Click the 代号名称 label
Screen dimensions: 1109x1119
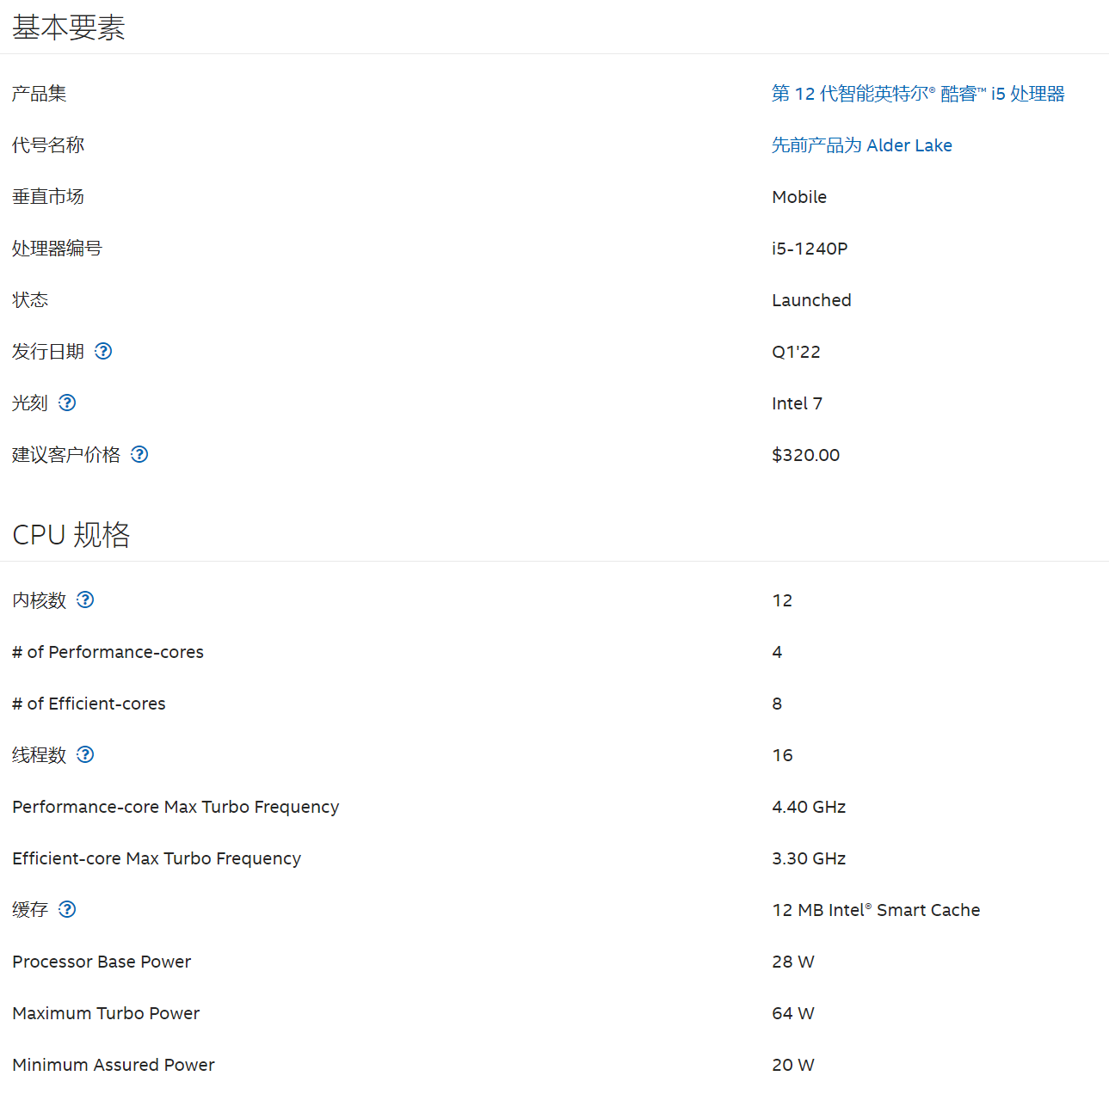(48, 145)
